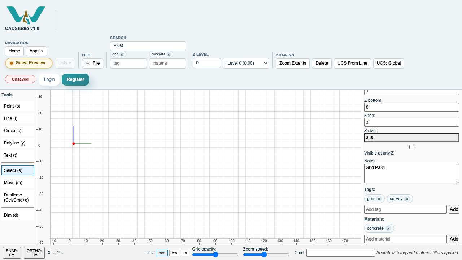Remove the concrete search material filter
This screenshot has width=462, height=260.
coord(169,55)
